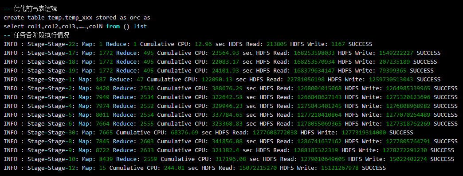Screen dimensions: 463x176
Task: Click SUCCESS on the Stage-12 row
Action: tap(374, 168)
